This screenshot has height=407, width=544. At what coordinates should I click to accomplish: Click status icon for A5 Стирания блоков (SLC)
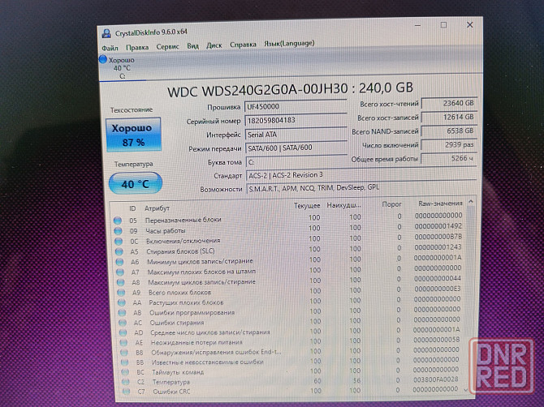pos(119,251)
